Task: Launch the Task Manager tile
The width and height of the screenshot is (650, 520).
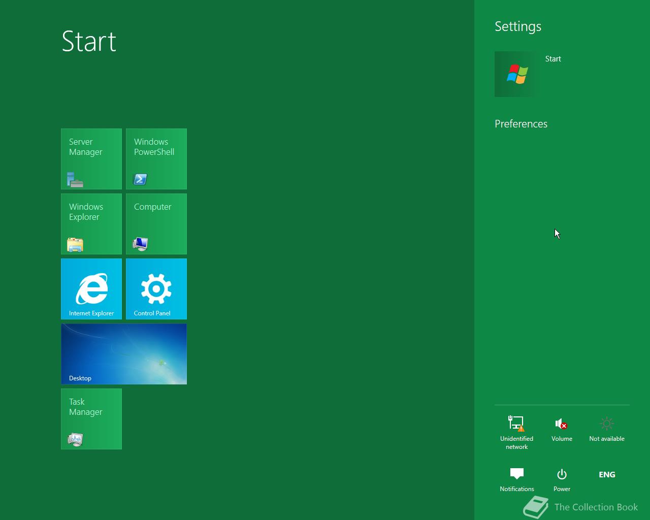Action: click(x=91, y=419)
